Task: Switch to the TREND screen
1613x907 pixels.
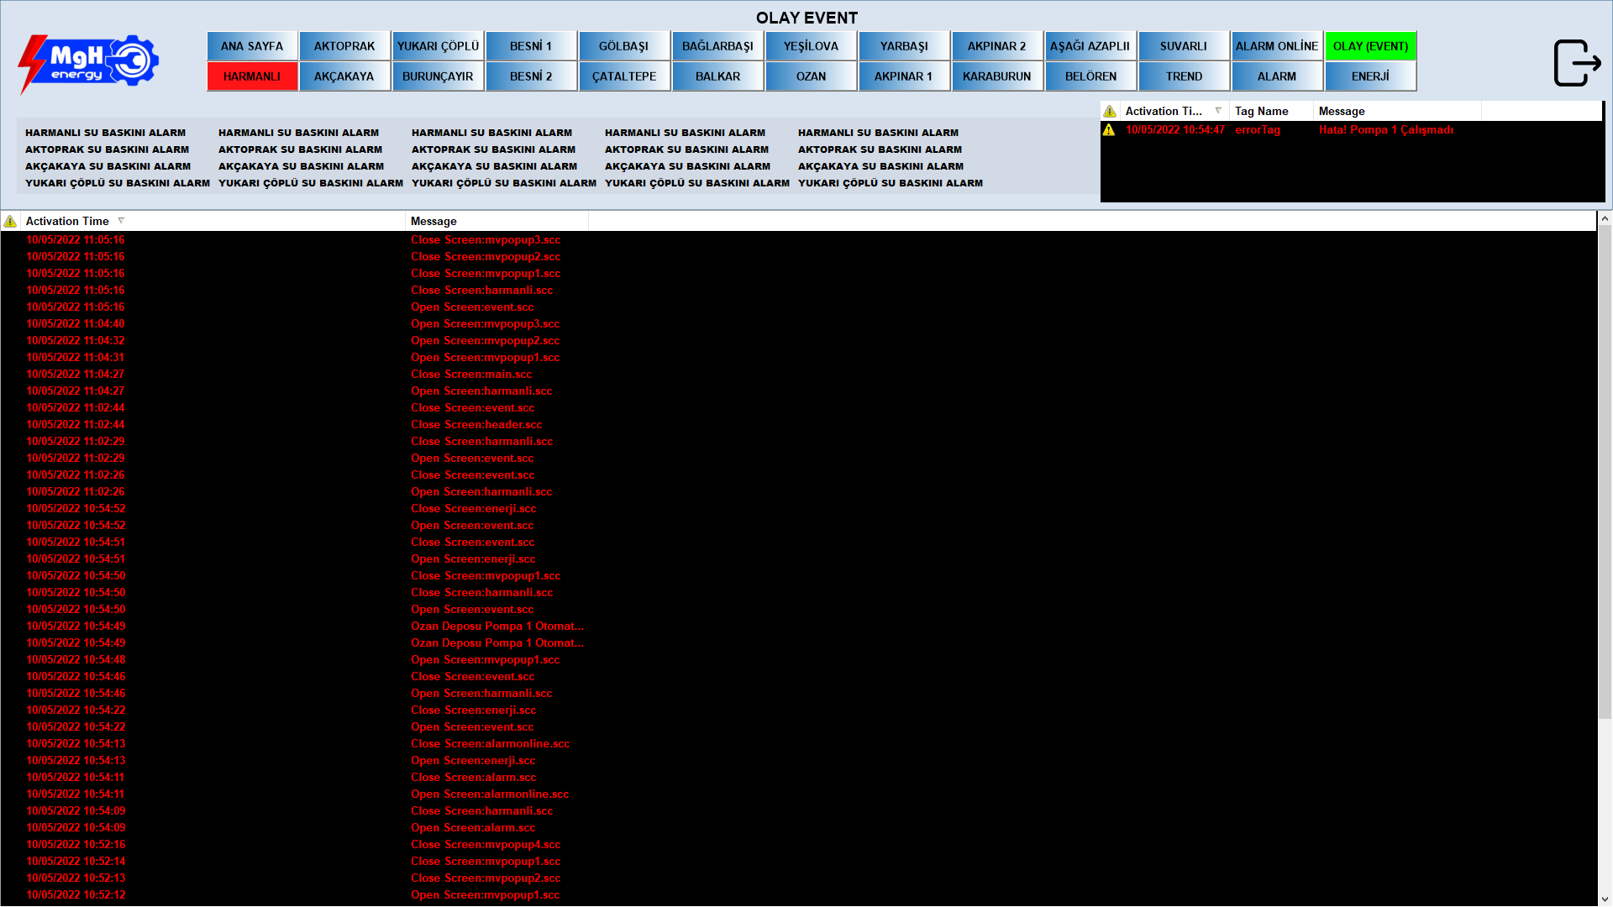Action: click(x=1184, y=76)
